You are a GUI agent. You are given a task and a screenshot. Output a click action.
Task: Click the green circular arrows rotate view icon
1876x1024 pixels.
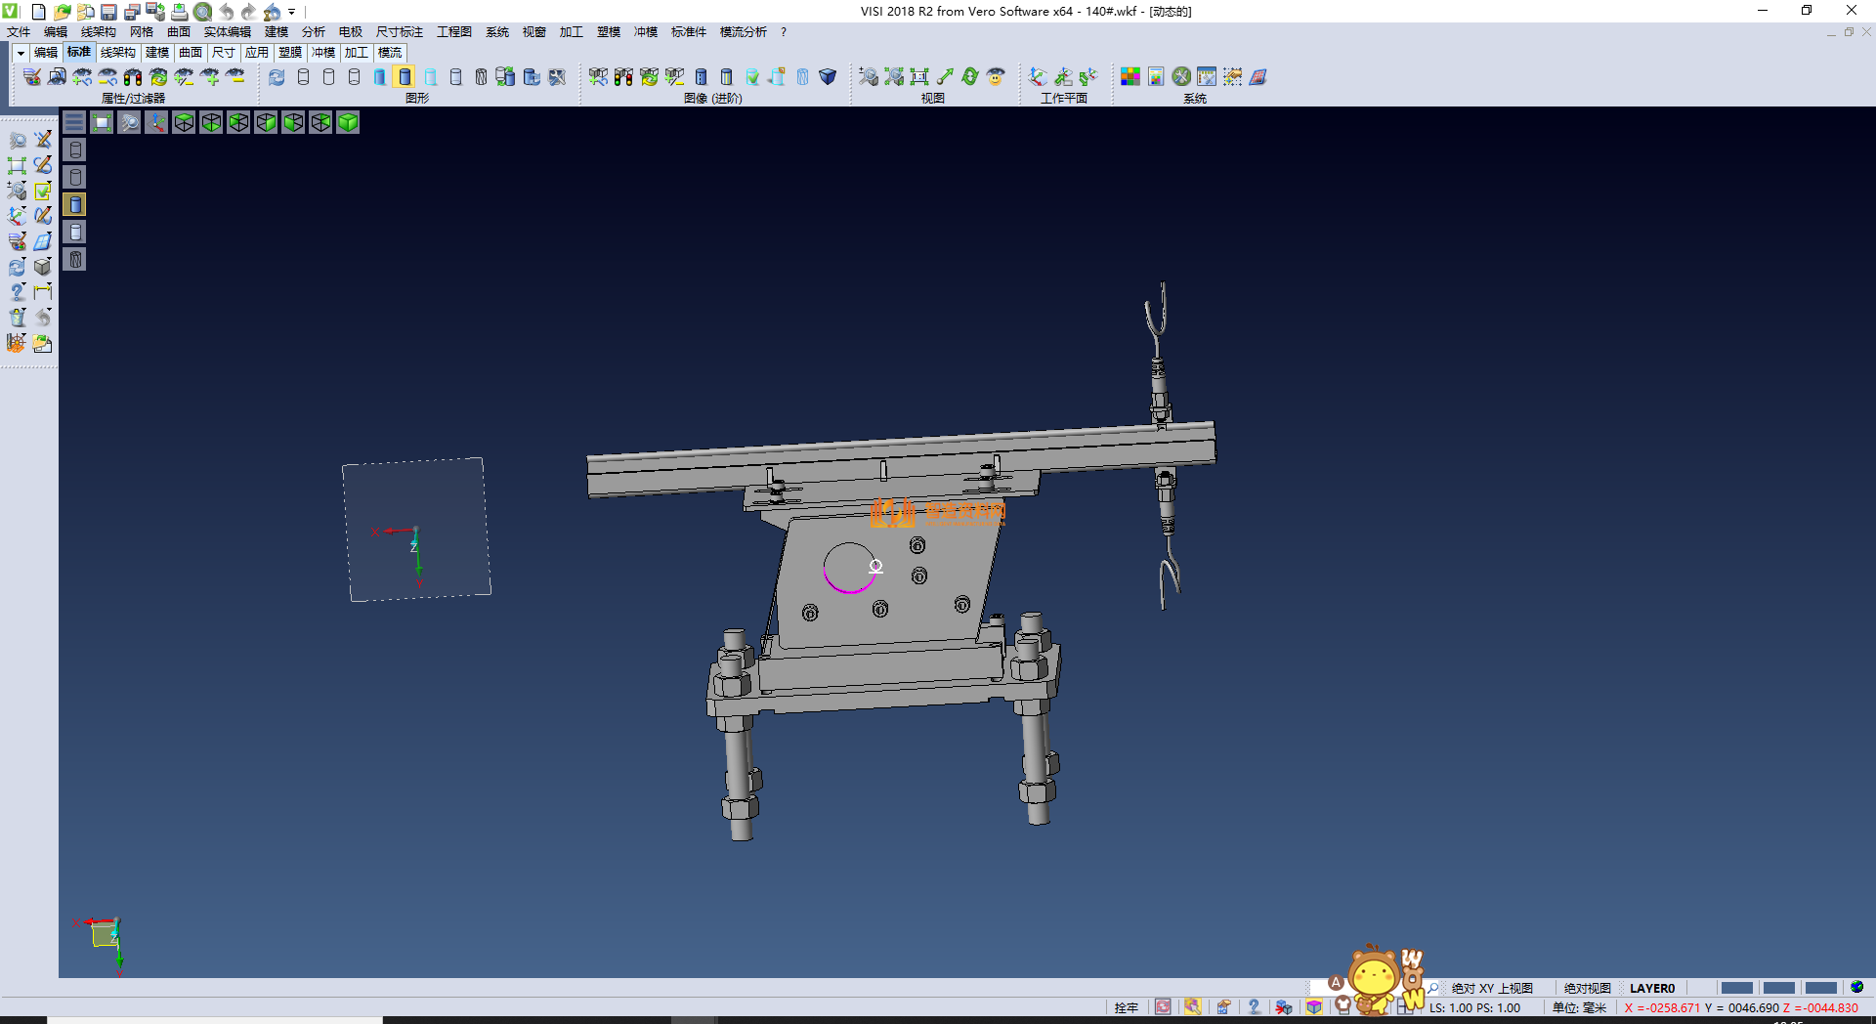[970, 77]
